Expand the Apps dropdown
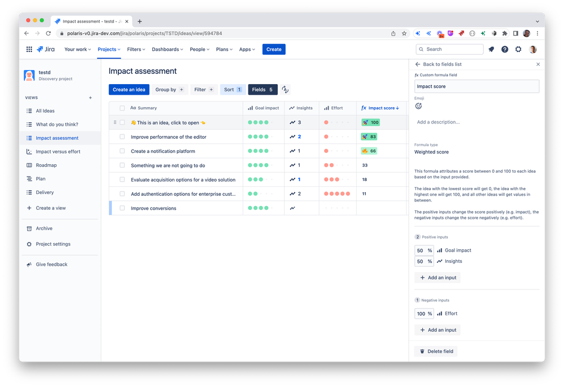564x387 pixels. click(x=247, y=49)
